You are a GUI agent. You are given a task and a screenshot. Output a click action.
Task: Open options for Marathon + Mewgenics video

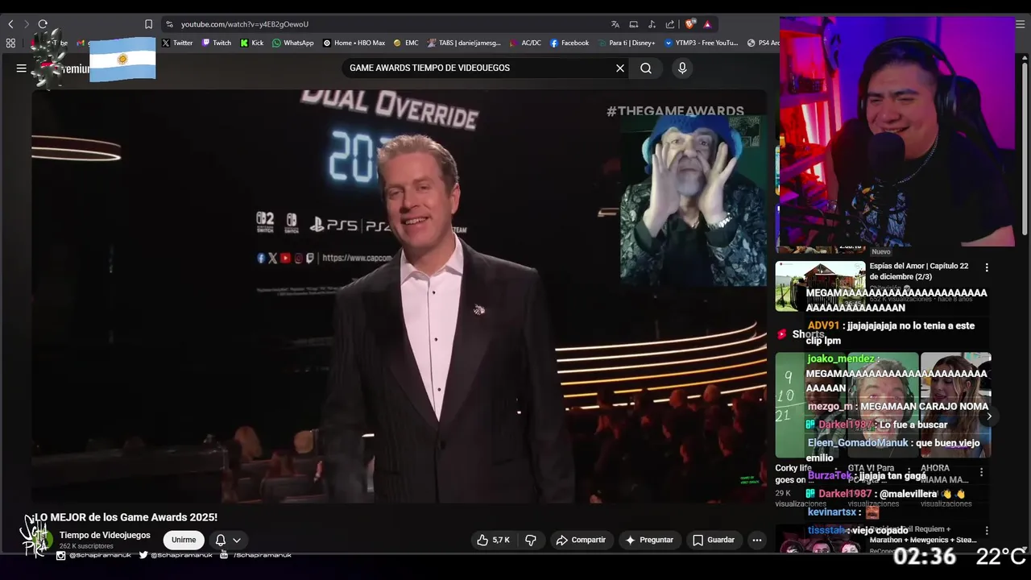[987, 531]
